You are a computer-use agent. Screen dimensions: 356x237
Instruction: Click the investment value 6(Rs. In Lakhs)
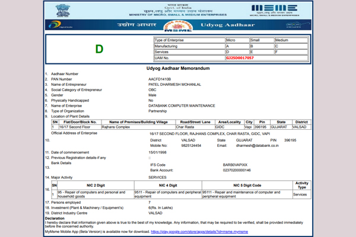click(x=161, y=208)
